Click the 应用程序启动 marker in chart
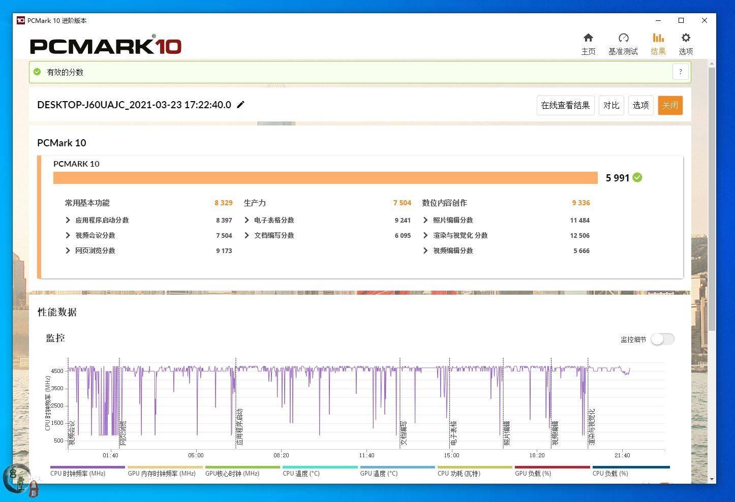Image resolution: width=735 pixels, height=502 pixels. click(239, 427)
